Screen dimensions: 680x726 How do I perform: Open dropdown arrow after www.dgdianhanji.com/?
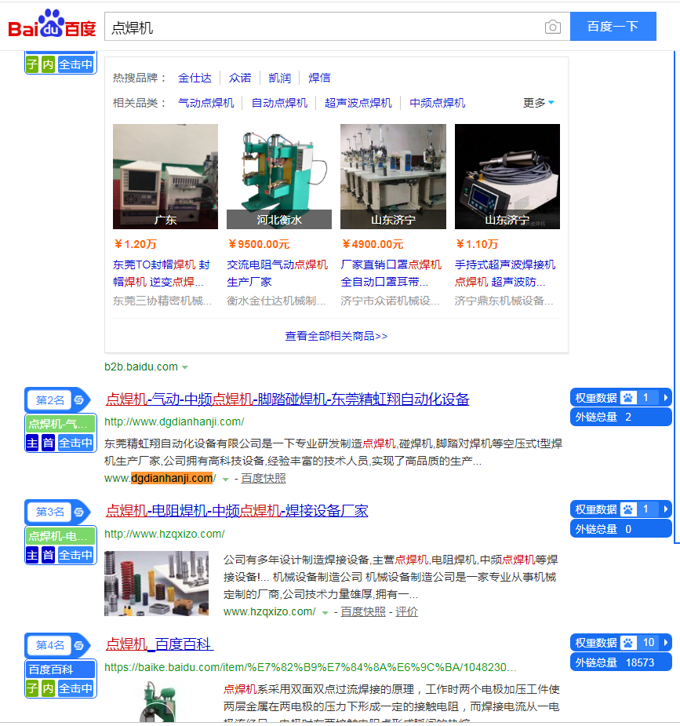[x=225, y=480]
